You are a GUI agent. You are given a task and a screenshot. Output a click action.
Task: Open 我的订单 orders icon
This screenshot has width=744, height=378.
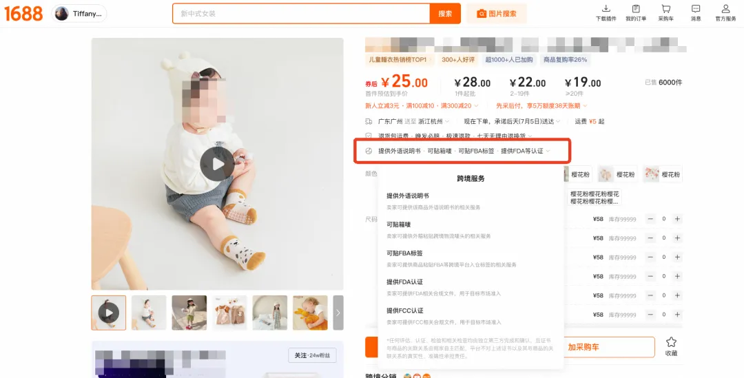636,13
